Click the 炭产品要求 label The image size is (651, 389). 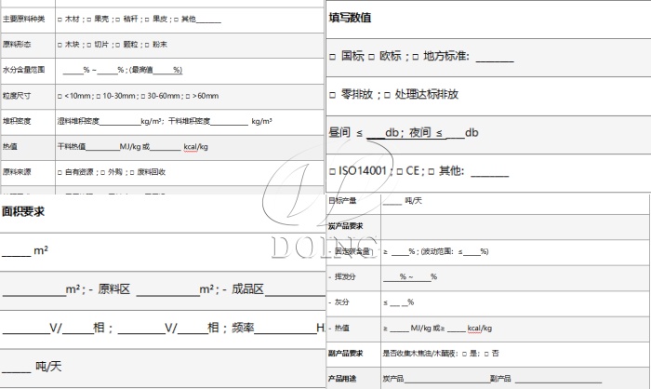coord(345,226)
